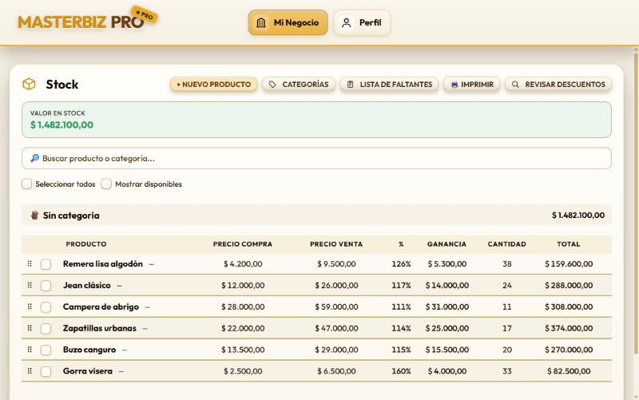639x400 pixels.
Task: Click Revisar Descuentos button
Action: (x=558, y=85)
